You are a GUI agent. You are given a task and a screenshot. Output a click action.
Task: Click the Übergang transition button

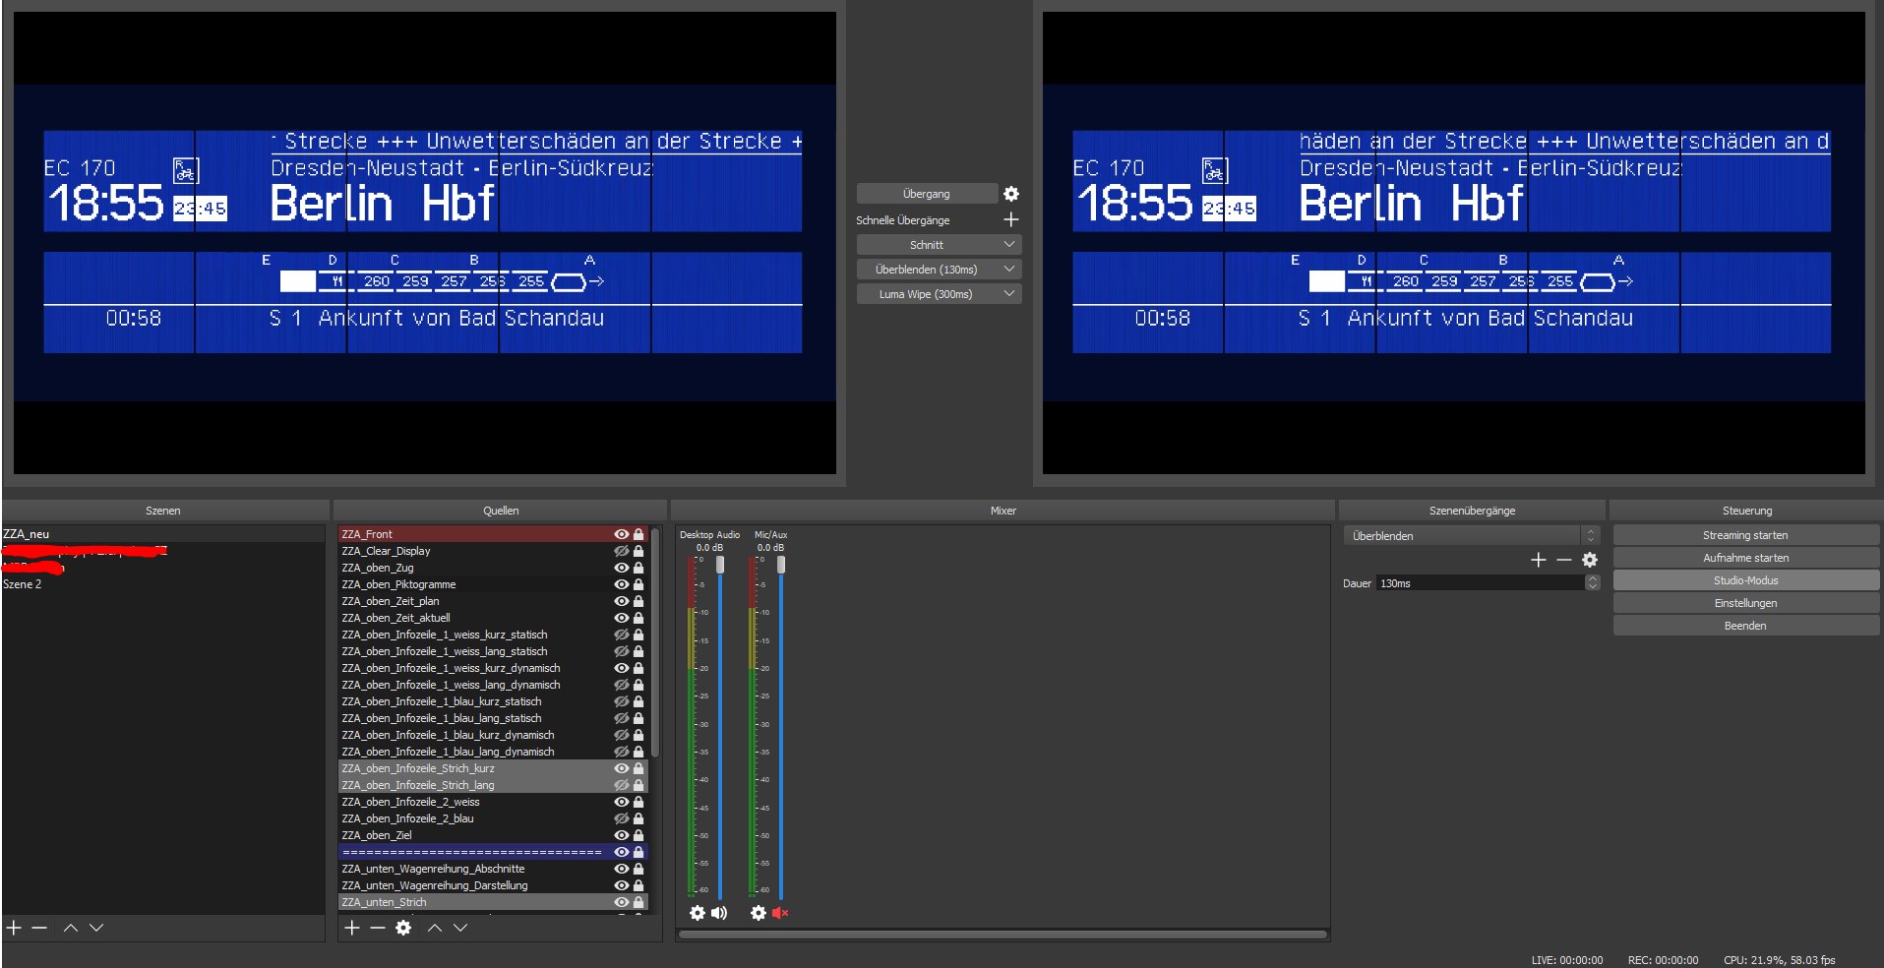click(x=927, y=194)
